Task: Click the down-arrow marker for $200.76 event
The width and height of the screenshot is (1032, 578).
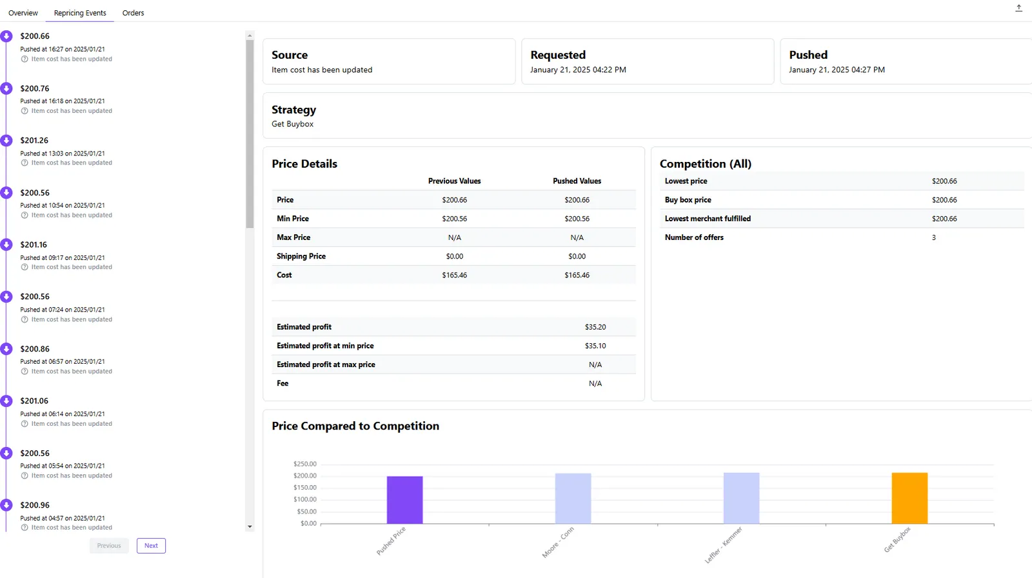Action: point(6,88)
